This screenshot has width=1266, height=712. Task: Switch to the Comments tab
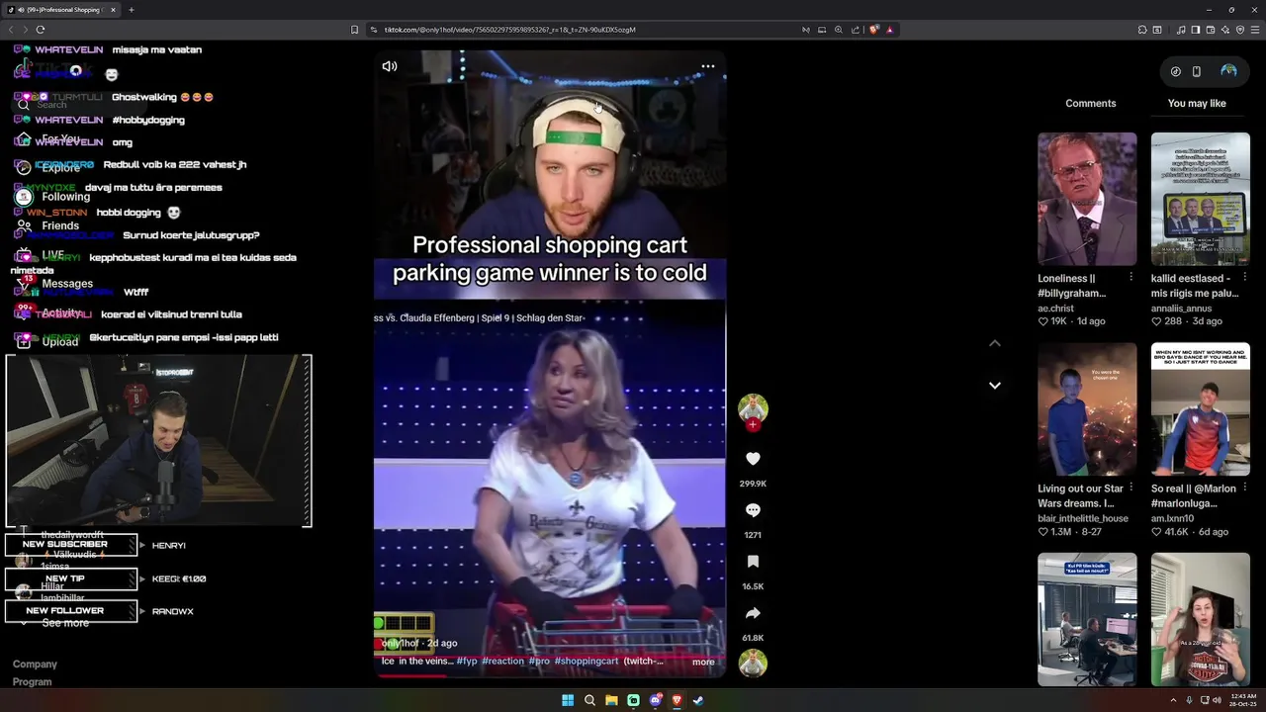click(x=1090, y=103)
